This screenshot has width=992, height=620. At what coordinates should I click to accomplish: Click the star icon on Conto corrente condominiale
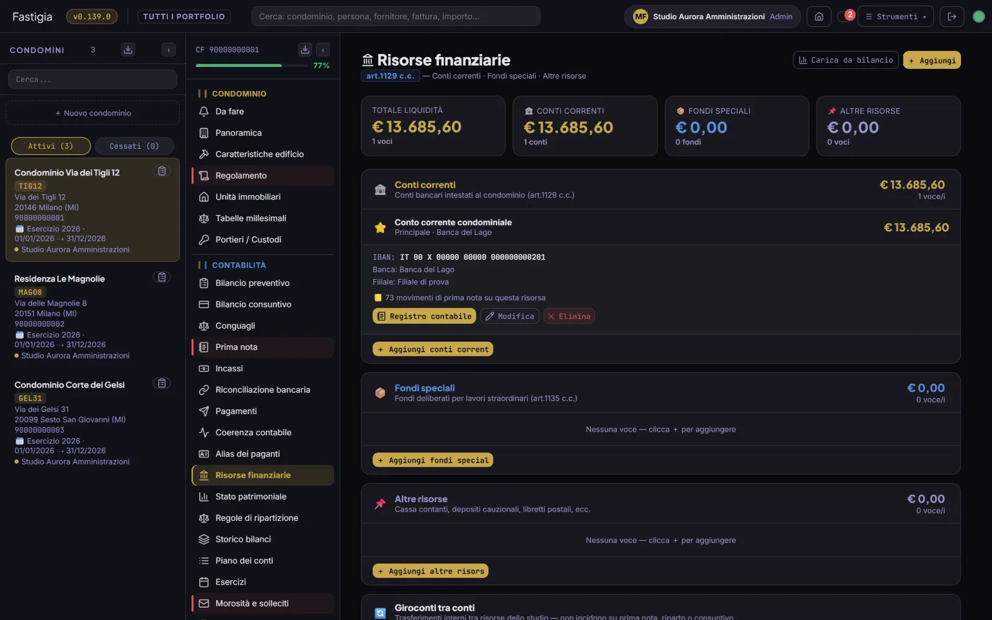pos(380,228)
